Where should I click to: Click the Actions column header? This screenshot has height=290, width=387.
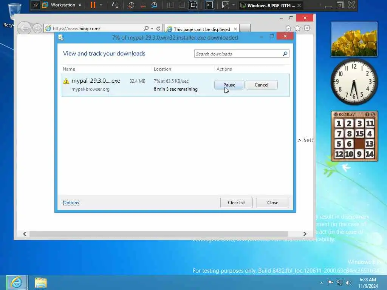tap(224, 69)
